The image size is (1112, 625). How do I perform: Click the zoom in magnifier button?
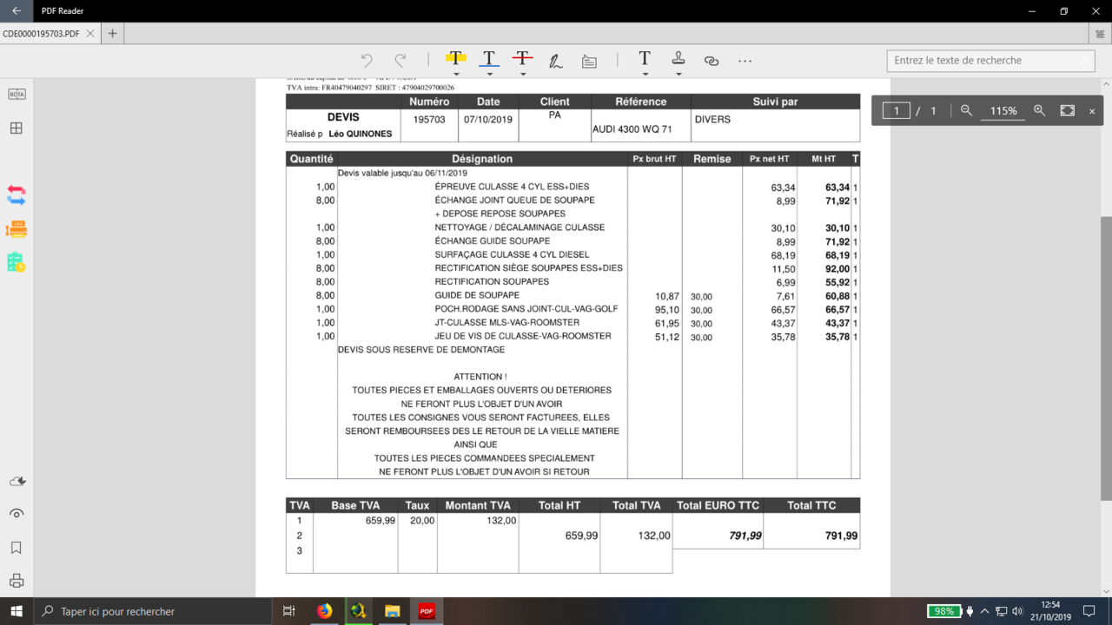(1039, 110)
